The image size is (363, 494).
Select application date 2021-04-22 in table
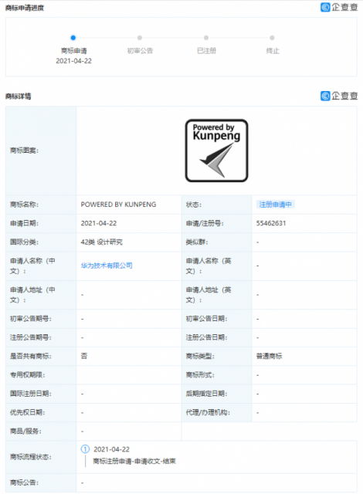click(x=99, y=223)
